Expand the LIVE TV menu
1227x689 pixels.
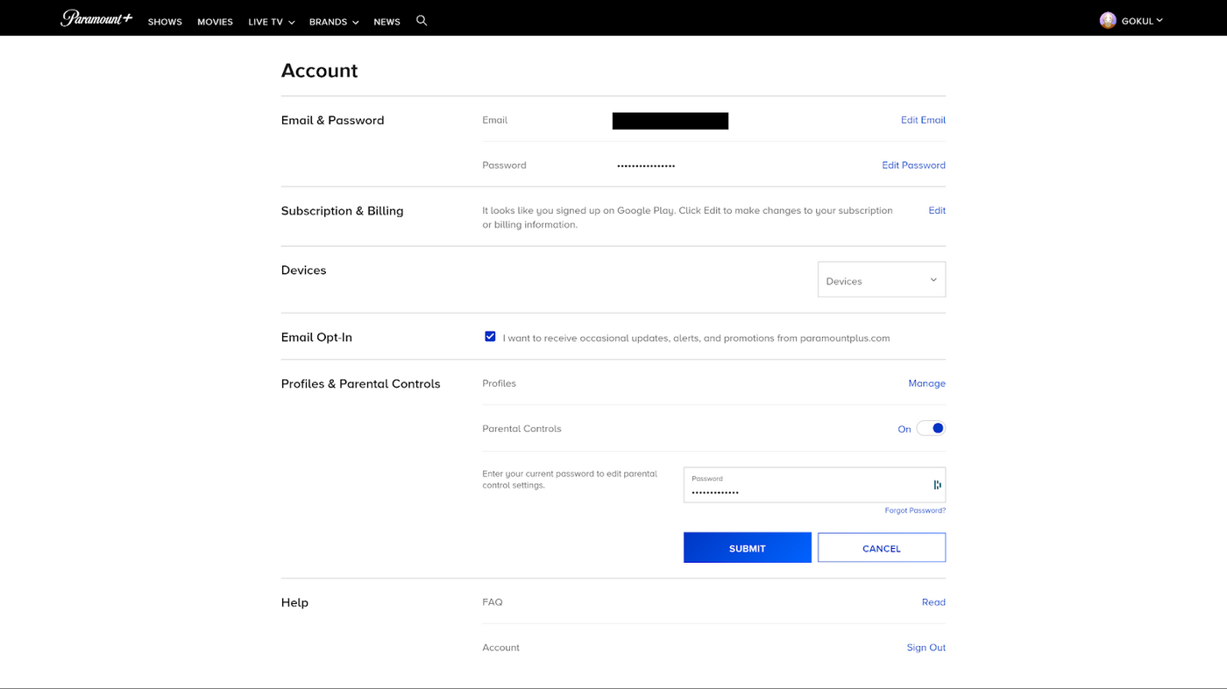(271, 22)
